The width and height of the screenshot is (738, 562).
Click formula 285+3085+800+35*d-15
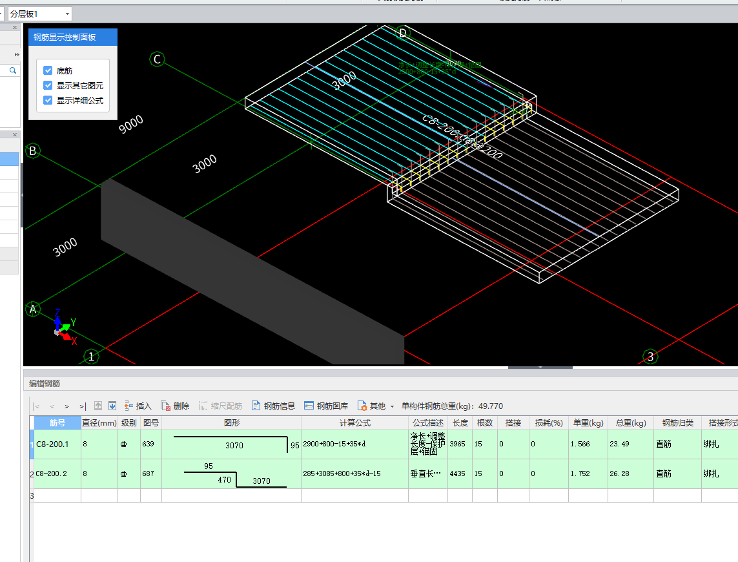(355, 474)
